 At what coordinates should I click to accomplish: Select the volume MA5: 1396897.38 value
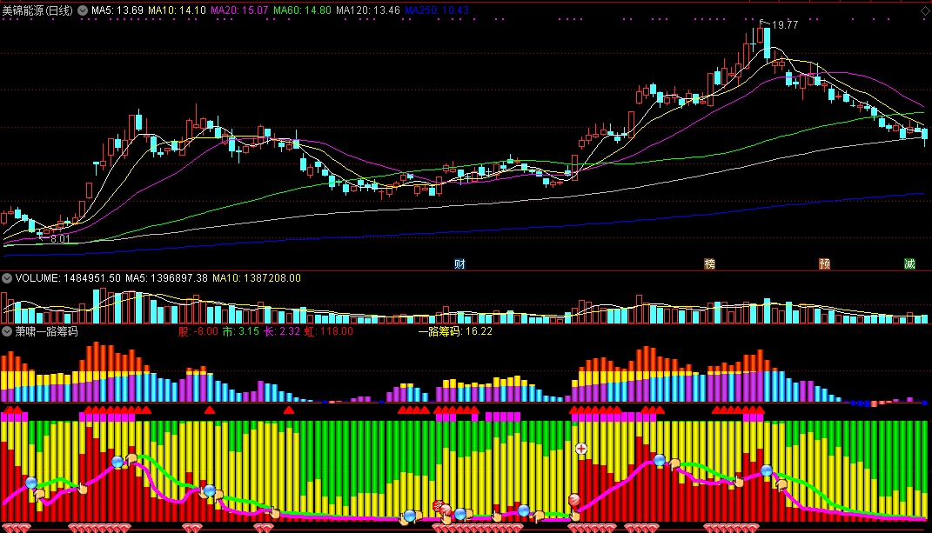tap(166, 278)
